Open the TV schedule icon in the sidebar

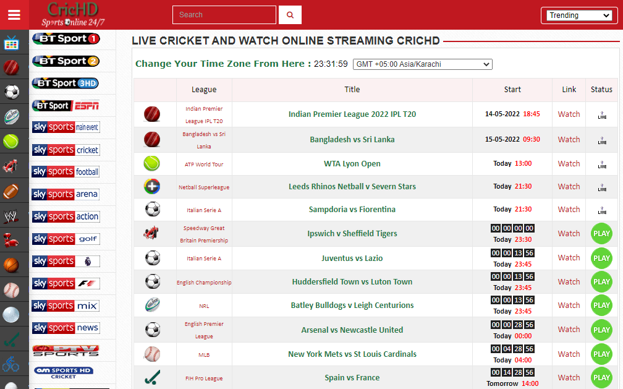(x=11, y=43)
